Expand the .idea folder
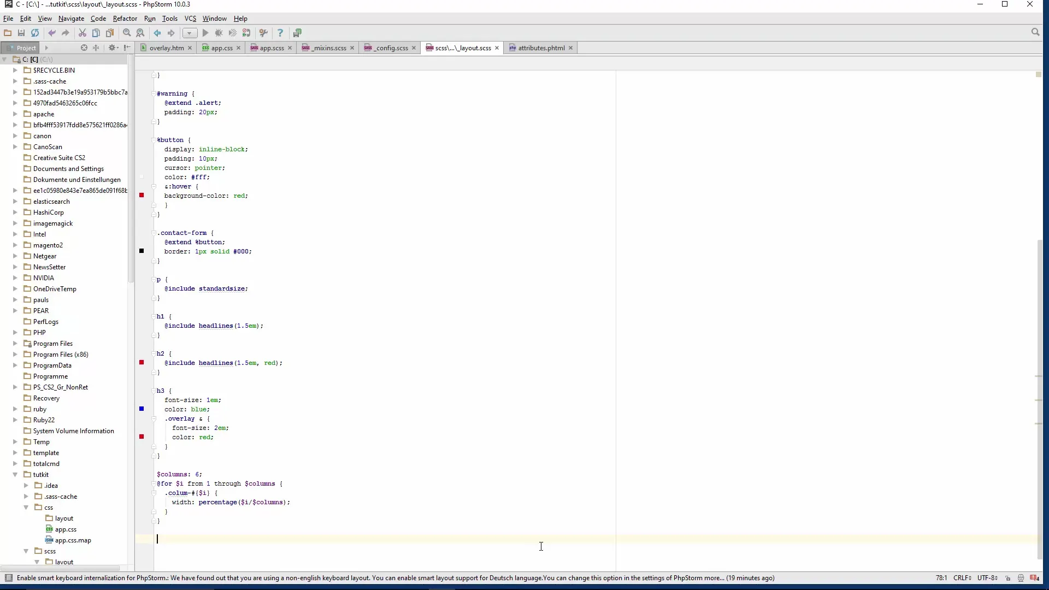The height and width of the screenshot is (590, 1049). tap(26, 486)
